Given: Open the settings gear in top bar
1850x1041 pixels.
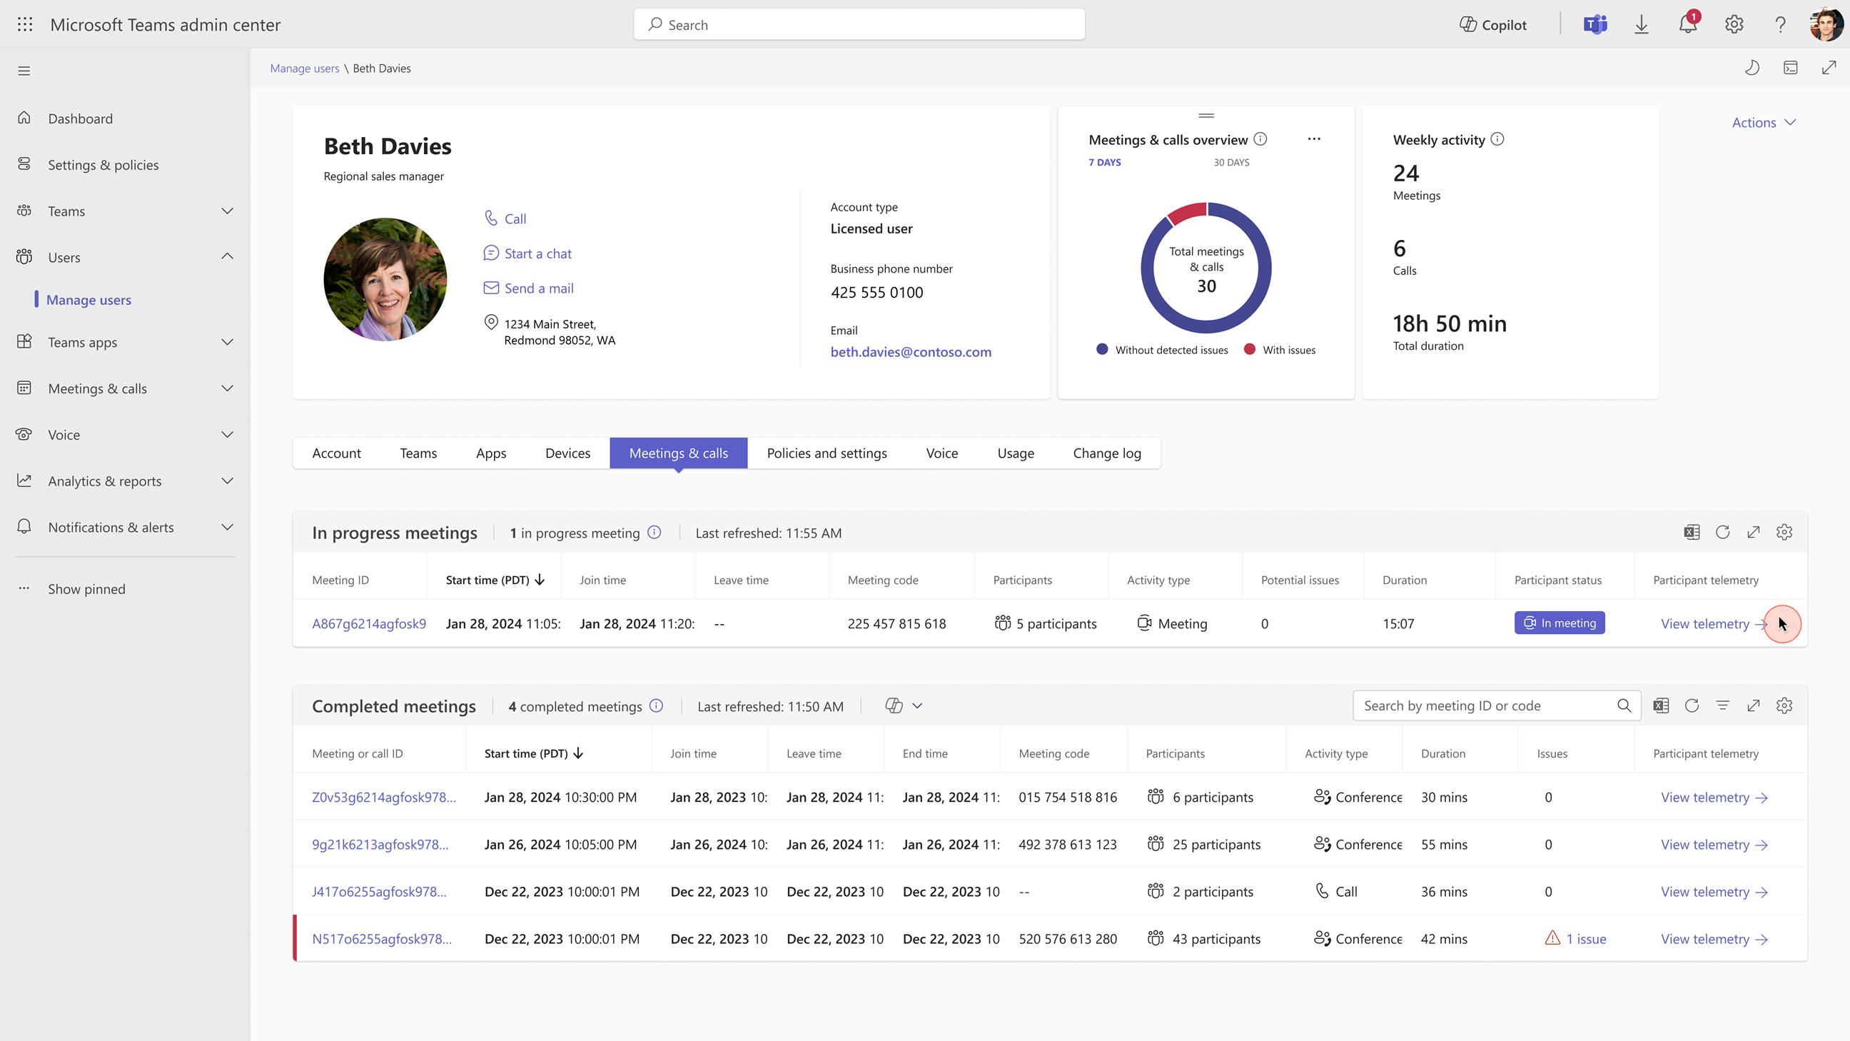Looking at the screenshot, I should point(1734,24).
